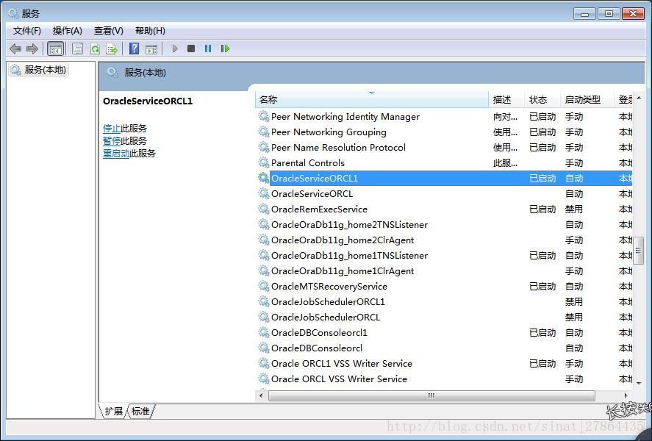Sort by the 名称 column header
The height and width of the screenshot is (441, 652).
(x=372, y=100)
